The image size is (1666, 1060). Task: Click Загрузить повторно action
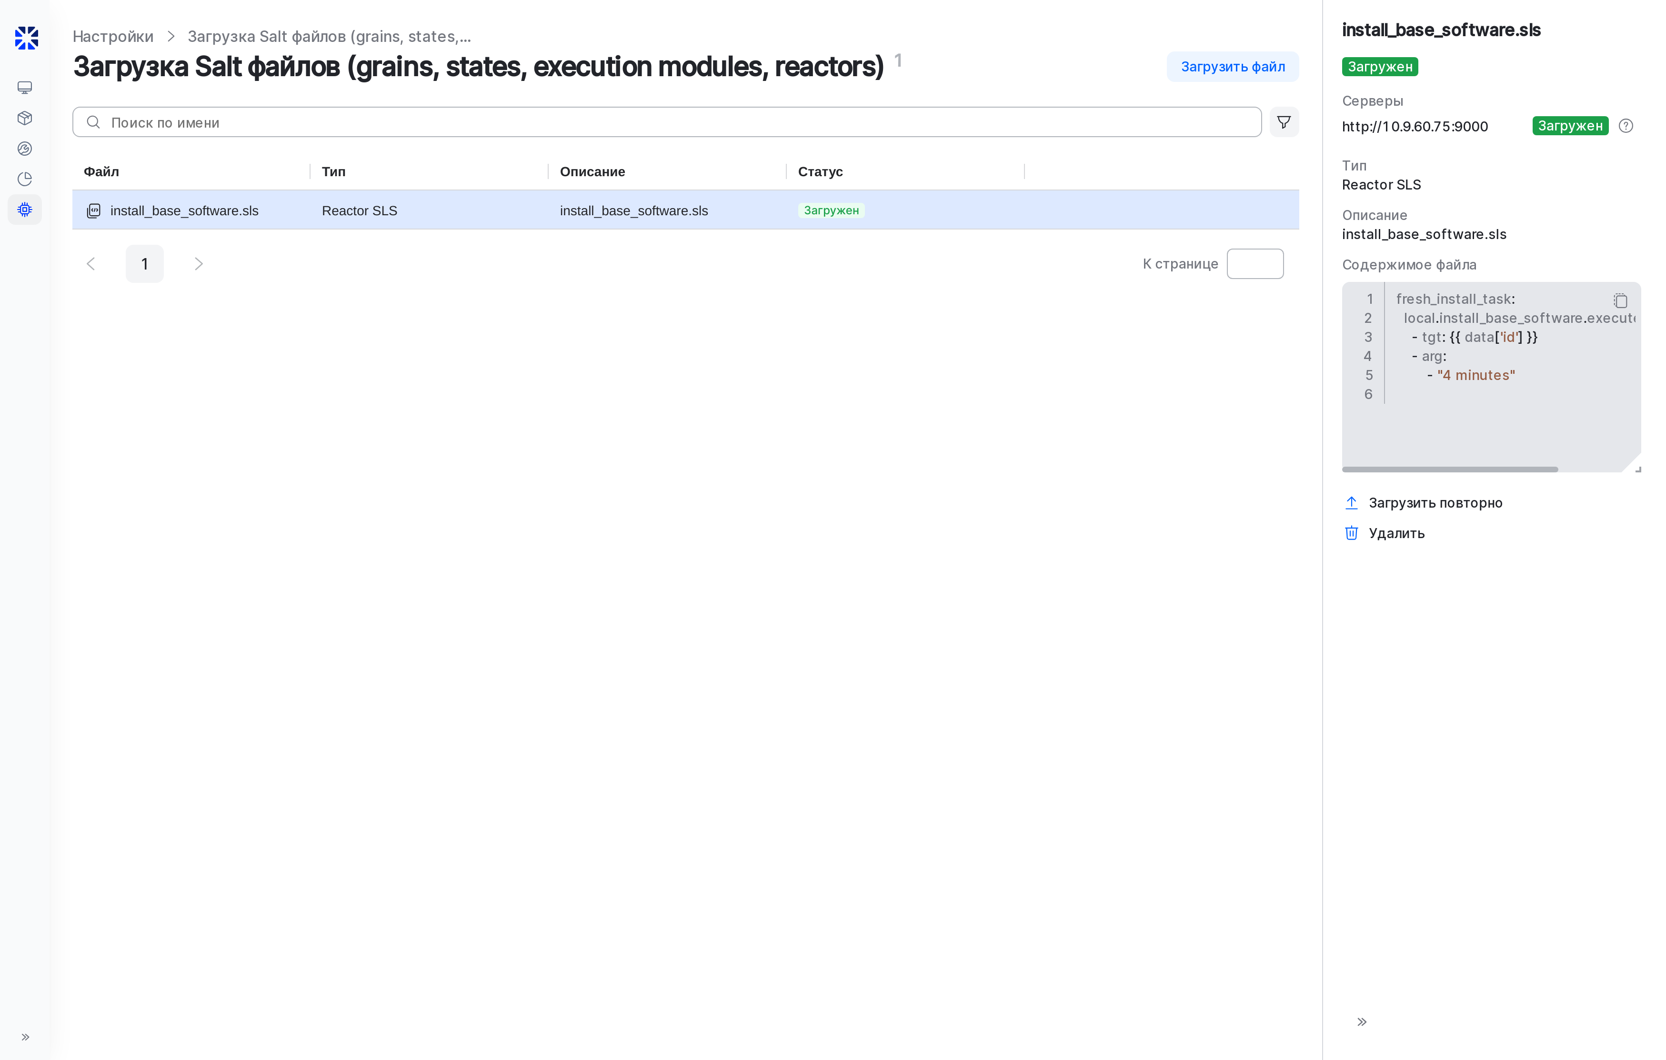point(1435,503)
